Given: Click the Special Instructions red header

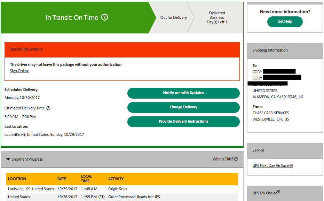Looking at the screenshot, I should [x=122, y=50].
